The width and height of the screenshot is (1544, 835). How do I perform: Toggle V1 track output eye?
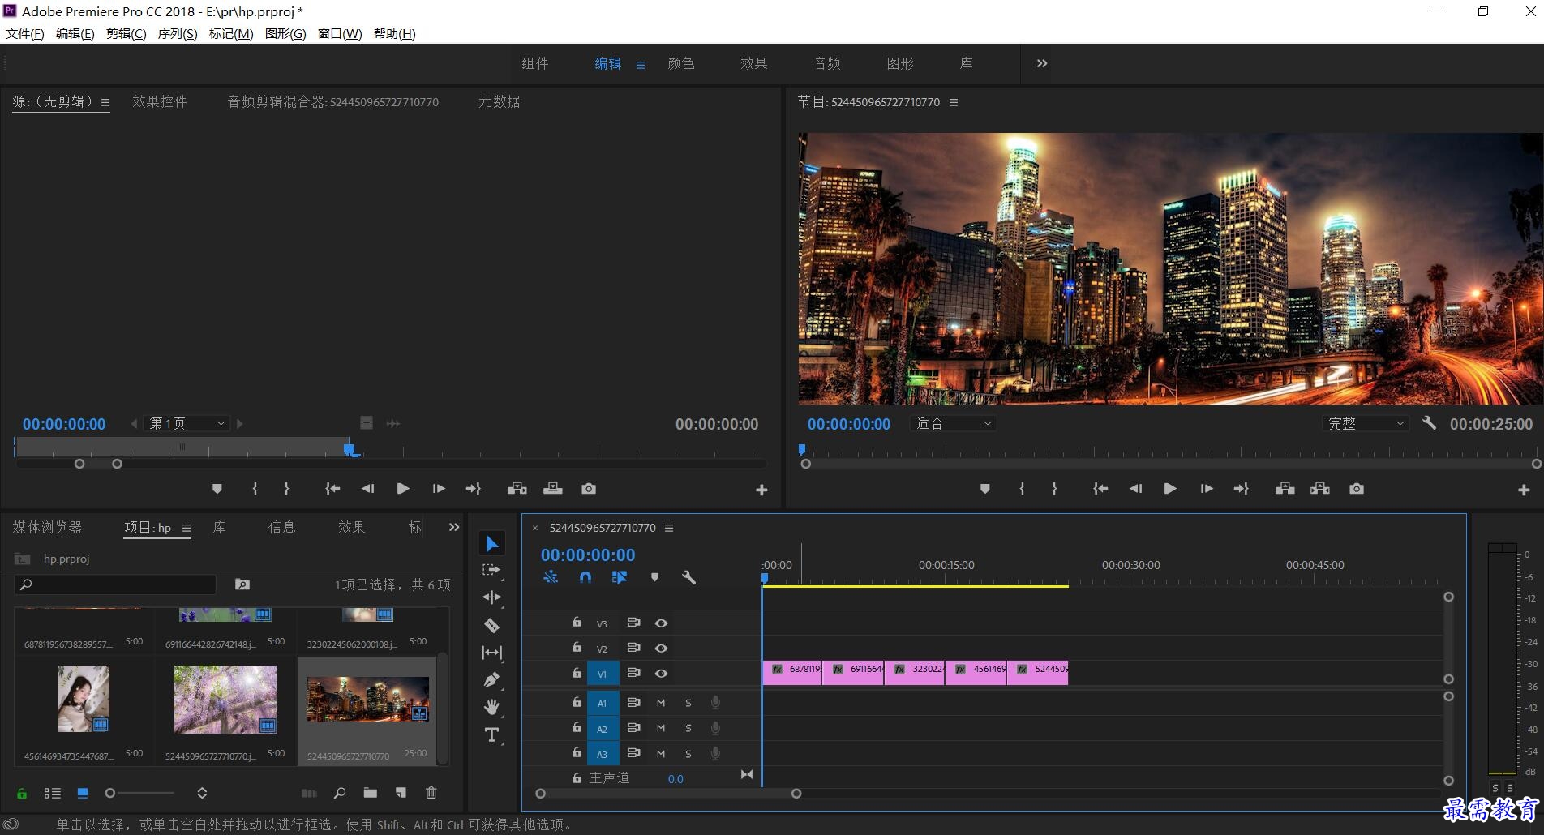pos(661,674)
